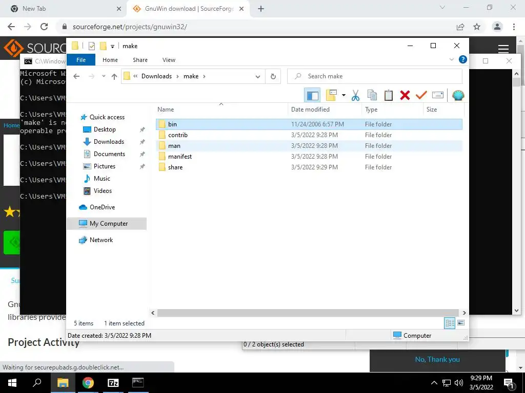Expand address bar history dropdown
Viewport: 525px width, 393px height.
(x=258, y=77)
